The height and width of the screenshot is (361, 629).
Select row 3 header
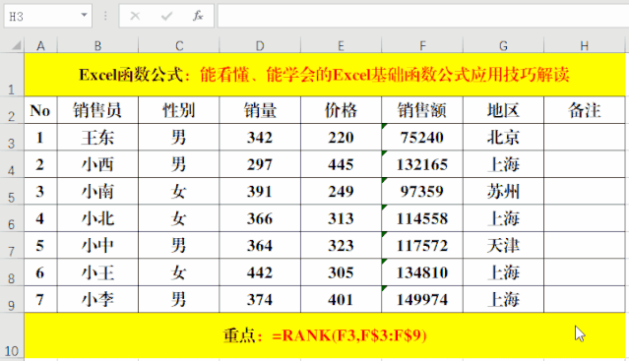[12, 138]
